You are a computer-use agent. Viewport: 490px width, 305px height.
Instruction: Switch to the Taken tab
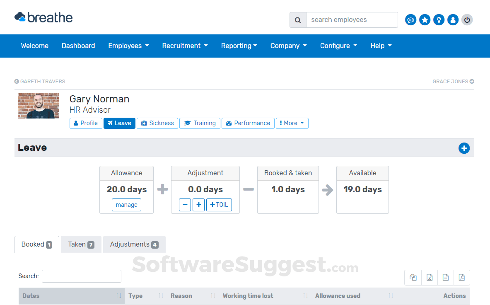[81, 244]
